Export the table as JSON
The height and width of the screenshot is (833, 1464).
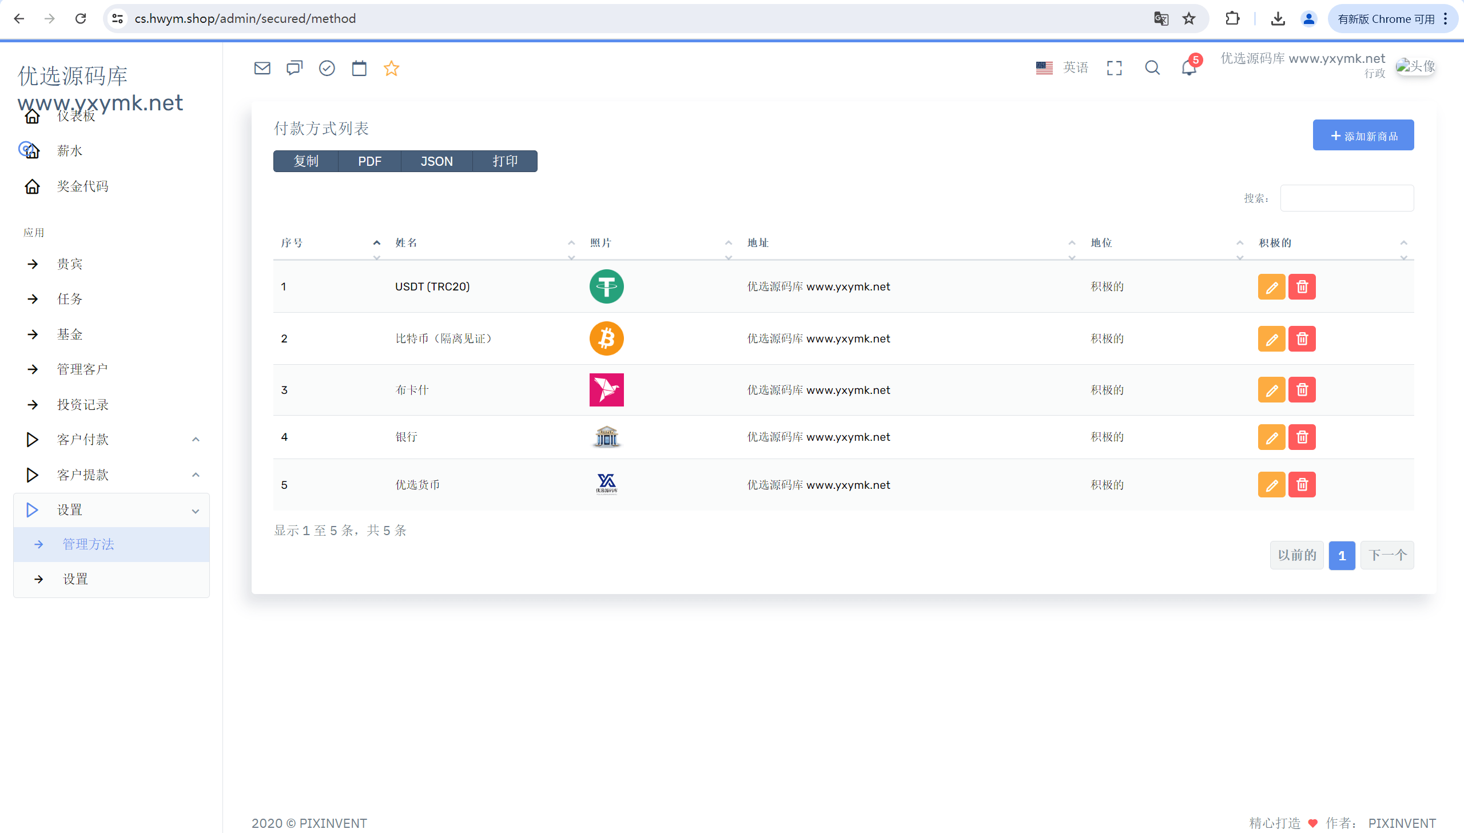coord(436,161)
